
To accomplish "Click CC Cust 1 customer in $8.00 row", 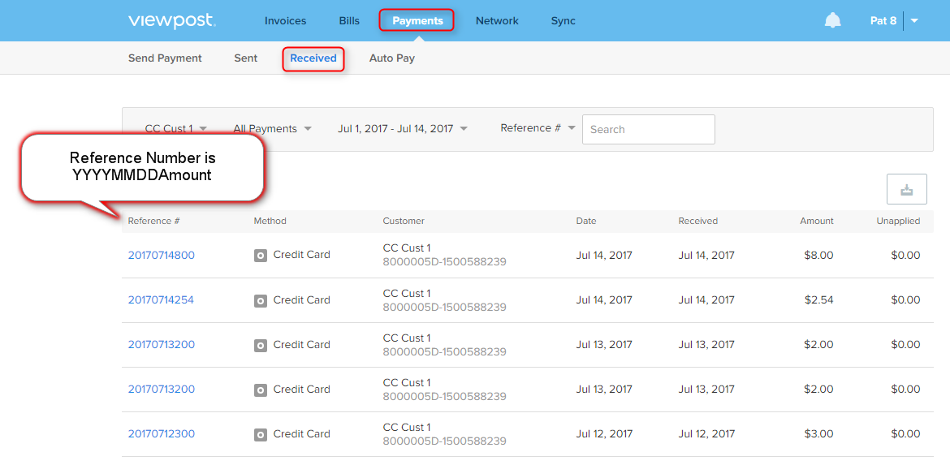I will pos(407,248).
